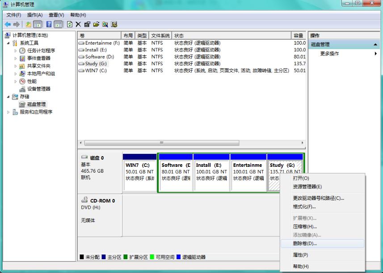Click the rightmost disk settings toolbar icon
The width and height of the screenshot is (383, 273).
coord(114,25)
